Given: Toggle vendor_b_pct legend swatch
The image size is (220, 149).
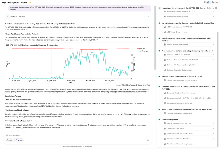Looking at the screenshot, I should (138, 51).
